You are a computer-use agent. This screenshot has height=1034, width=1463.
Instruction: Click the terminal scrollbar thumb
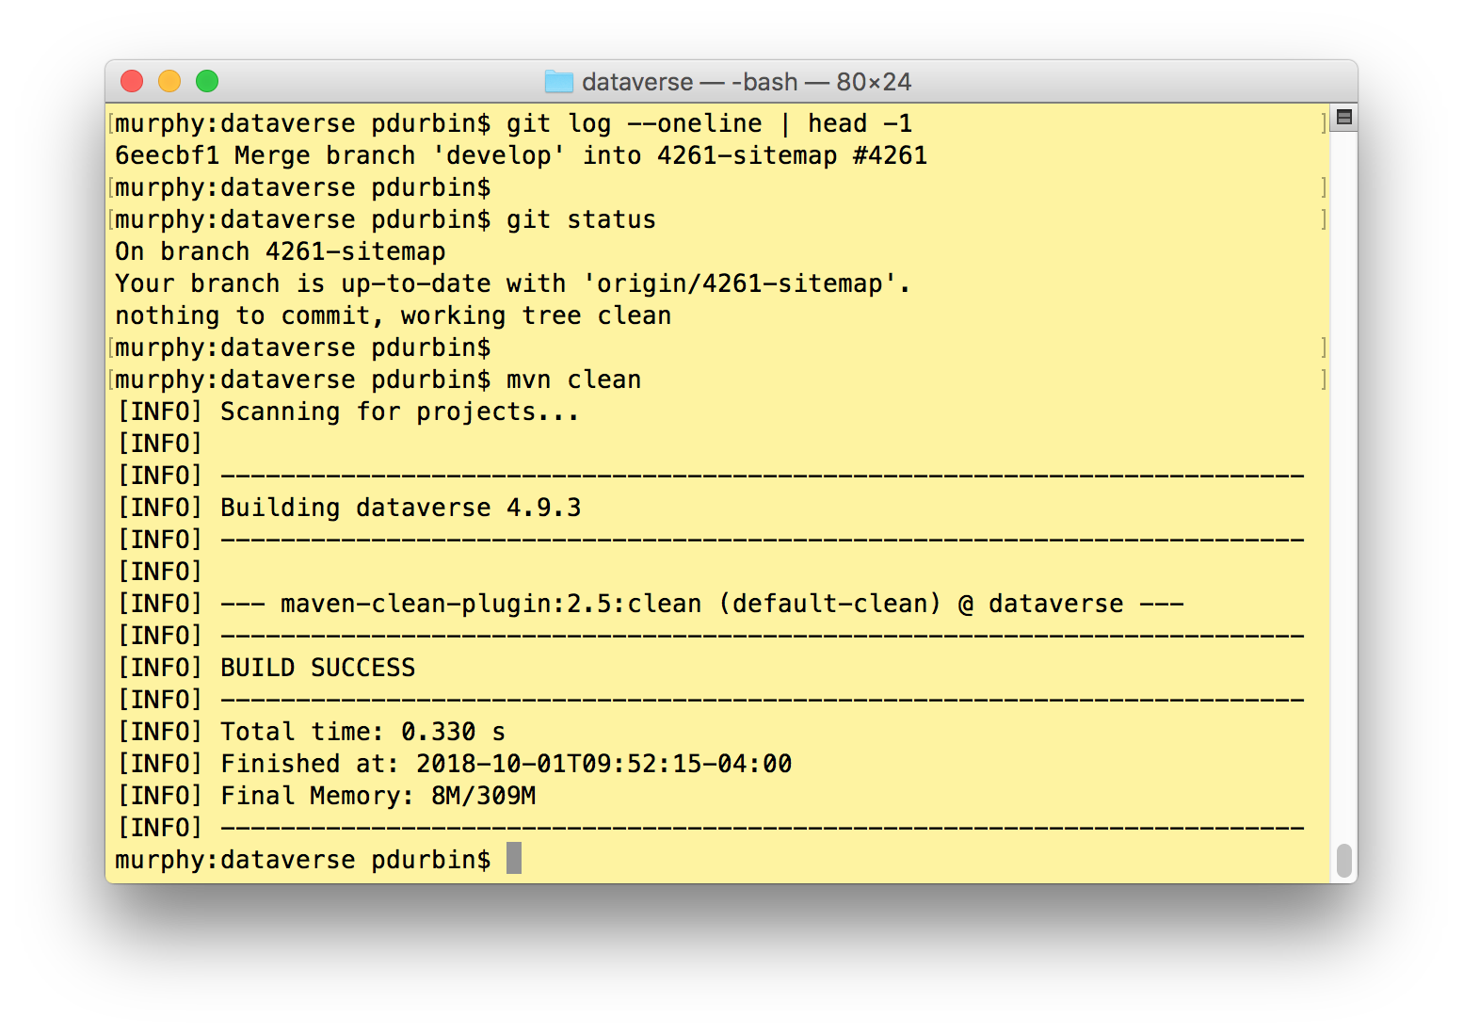coord(1344,861)
